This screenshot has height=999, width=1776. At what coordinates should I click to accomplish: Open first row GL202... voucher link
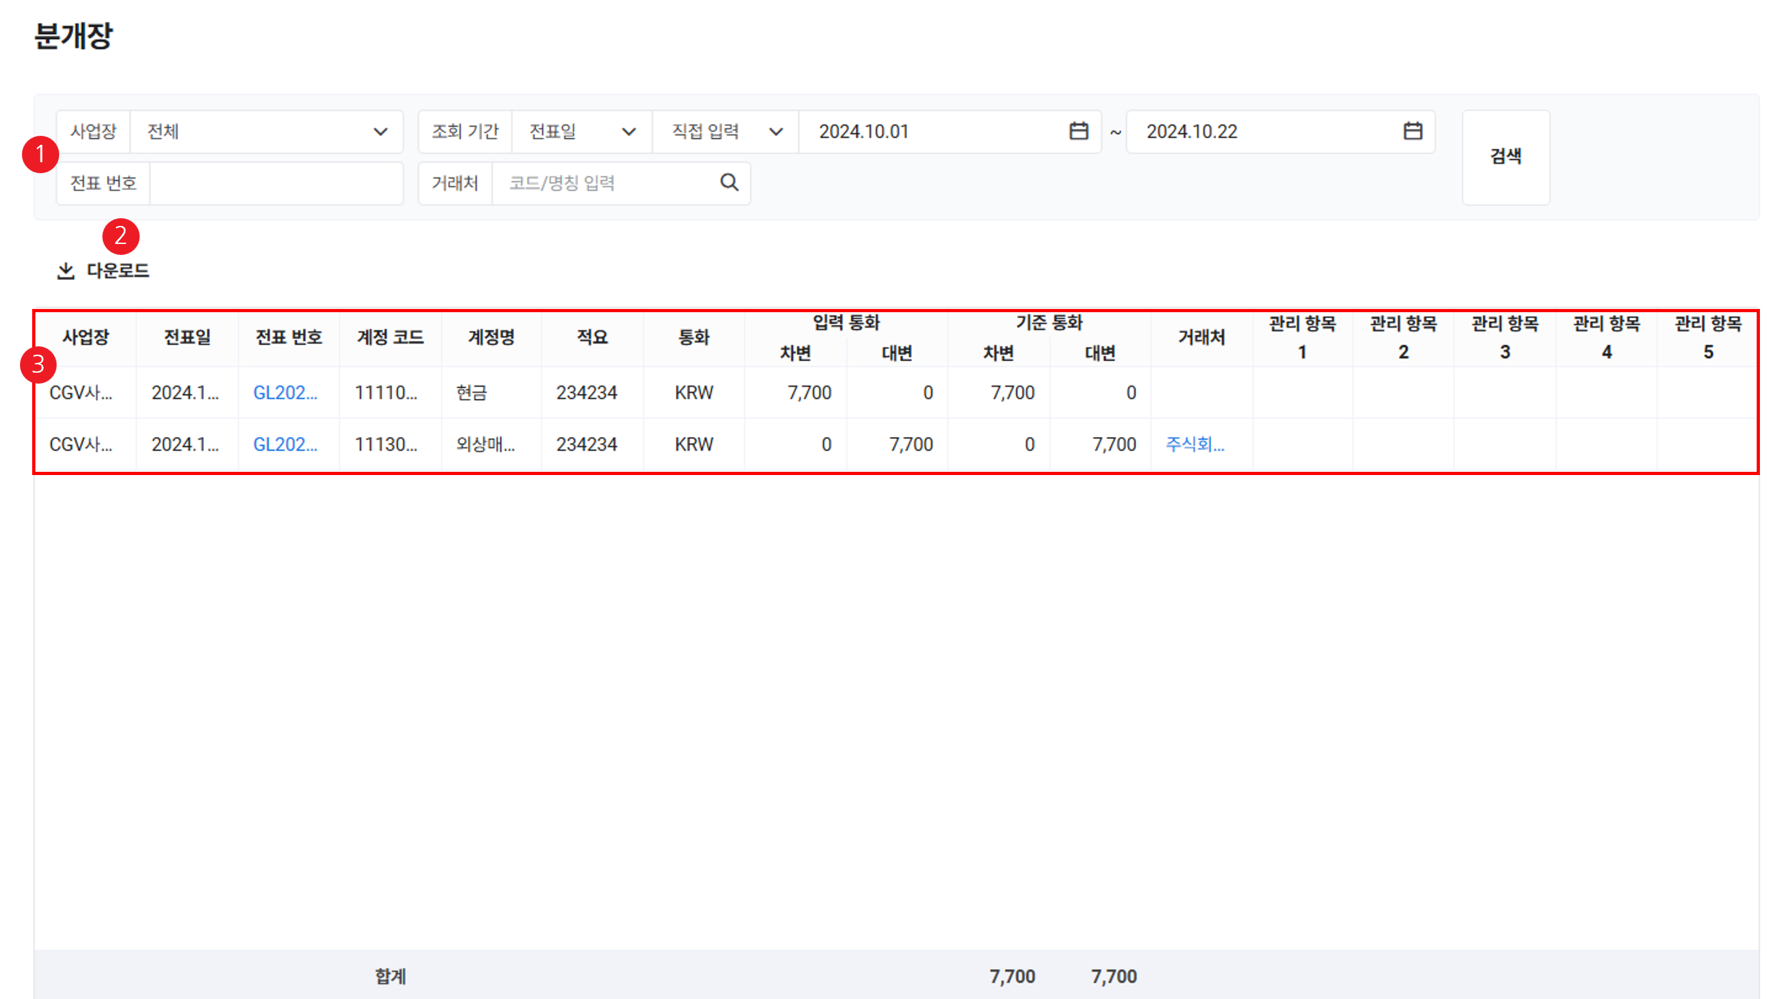coord(285,393)
